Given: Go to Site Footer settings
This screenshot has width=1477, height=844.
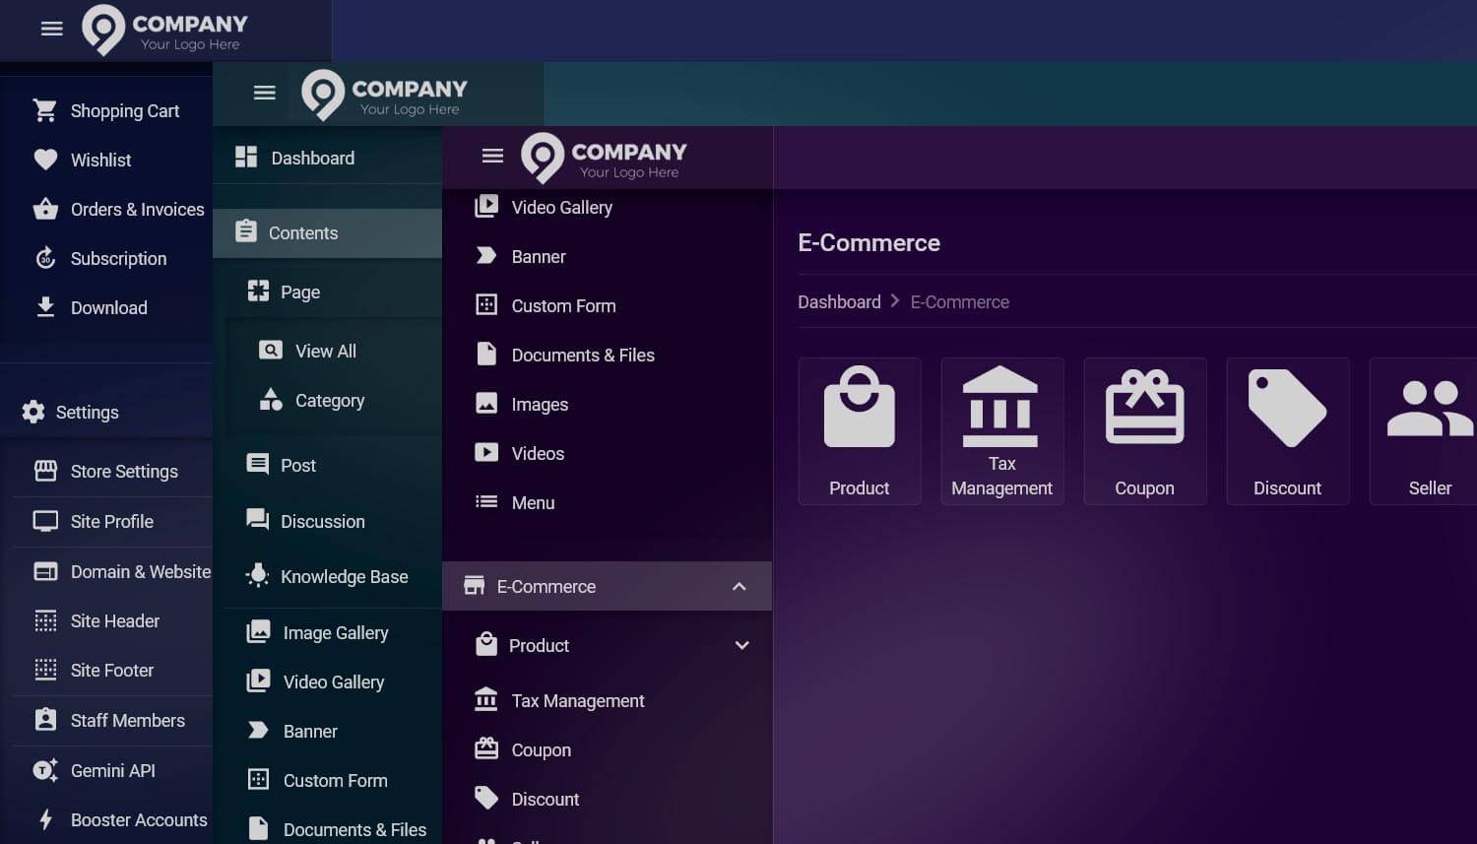Looking at the screenshot, I should pos(113,670).
